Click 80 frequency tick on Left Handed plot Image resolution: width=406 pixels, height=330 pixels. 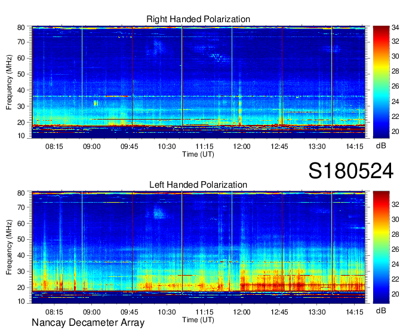[21, 192]
